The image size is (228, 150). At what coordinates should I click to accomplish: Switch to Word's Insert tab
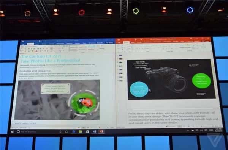pos(37,44)
